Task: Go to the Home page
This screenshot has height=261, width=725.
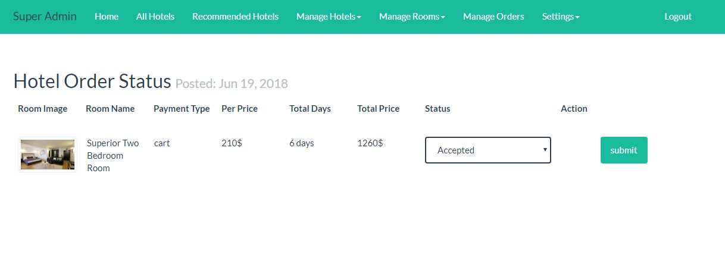Action: click(107, 17)
